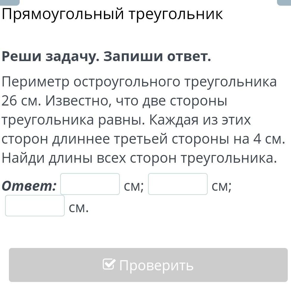Focus the first answer field after Ответ
Viewport: 291px width, 287px height.
coord(90,184)
